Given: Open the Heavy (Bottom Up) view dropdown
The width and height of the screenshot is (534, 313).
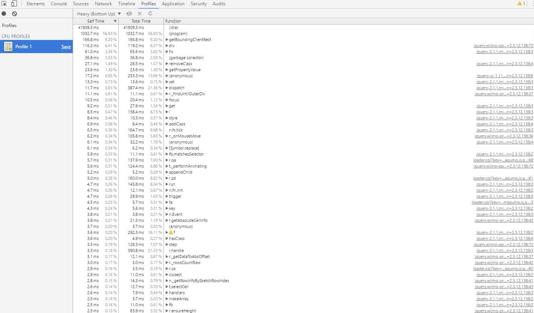Looking at the screenshot, I should coord(99,14).
